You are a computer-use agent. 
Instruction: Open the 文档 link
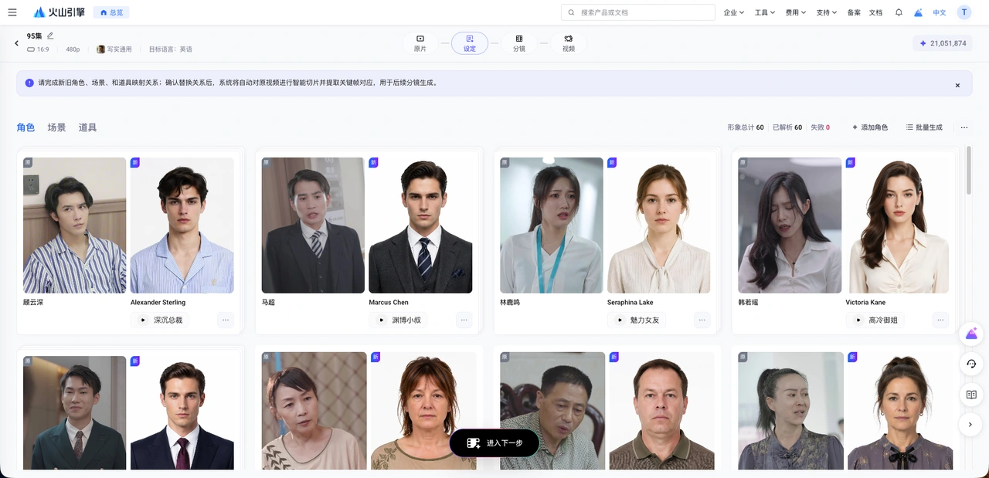pos(875,12)
